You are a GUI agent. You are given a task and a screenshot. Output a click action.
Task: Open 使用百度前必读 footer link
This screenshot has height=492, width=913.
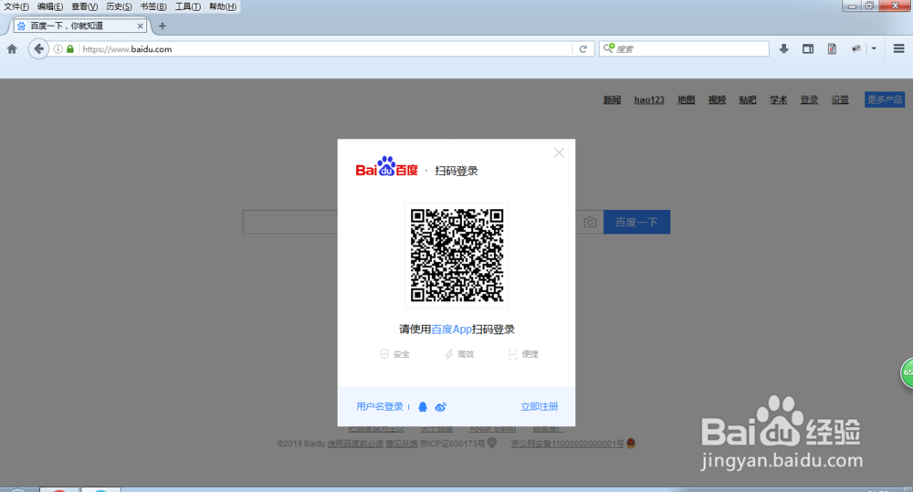355,444
